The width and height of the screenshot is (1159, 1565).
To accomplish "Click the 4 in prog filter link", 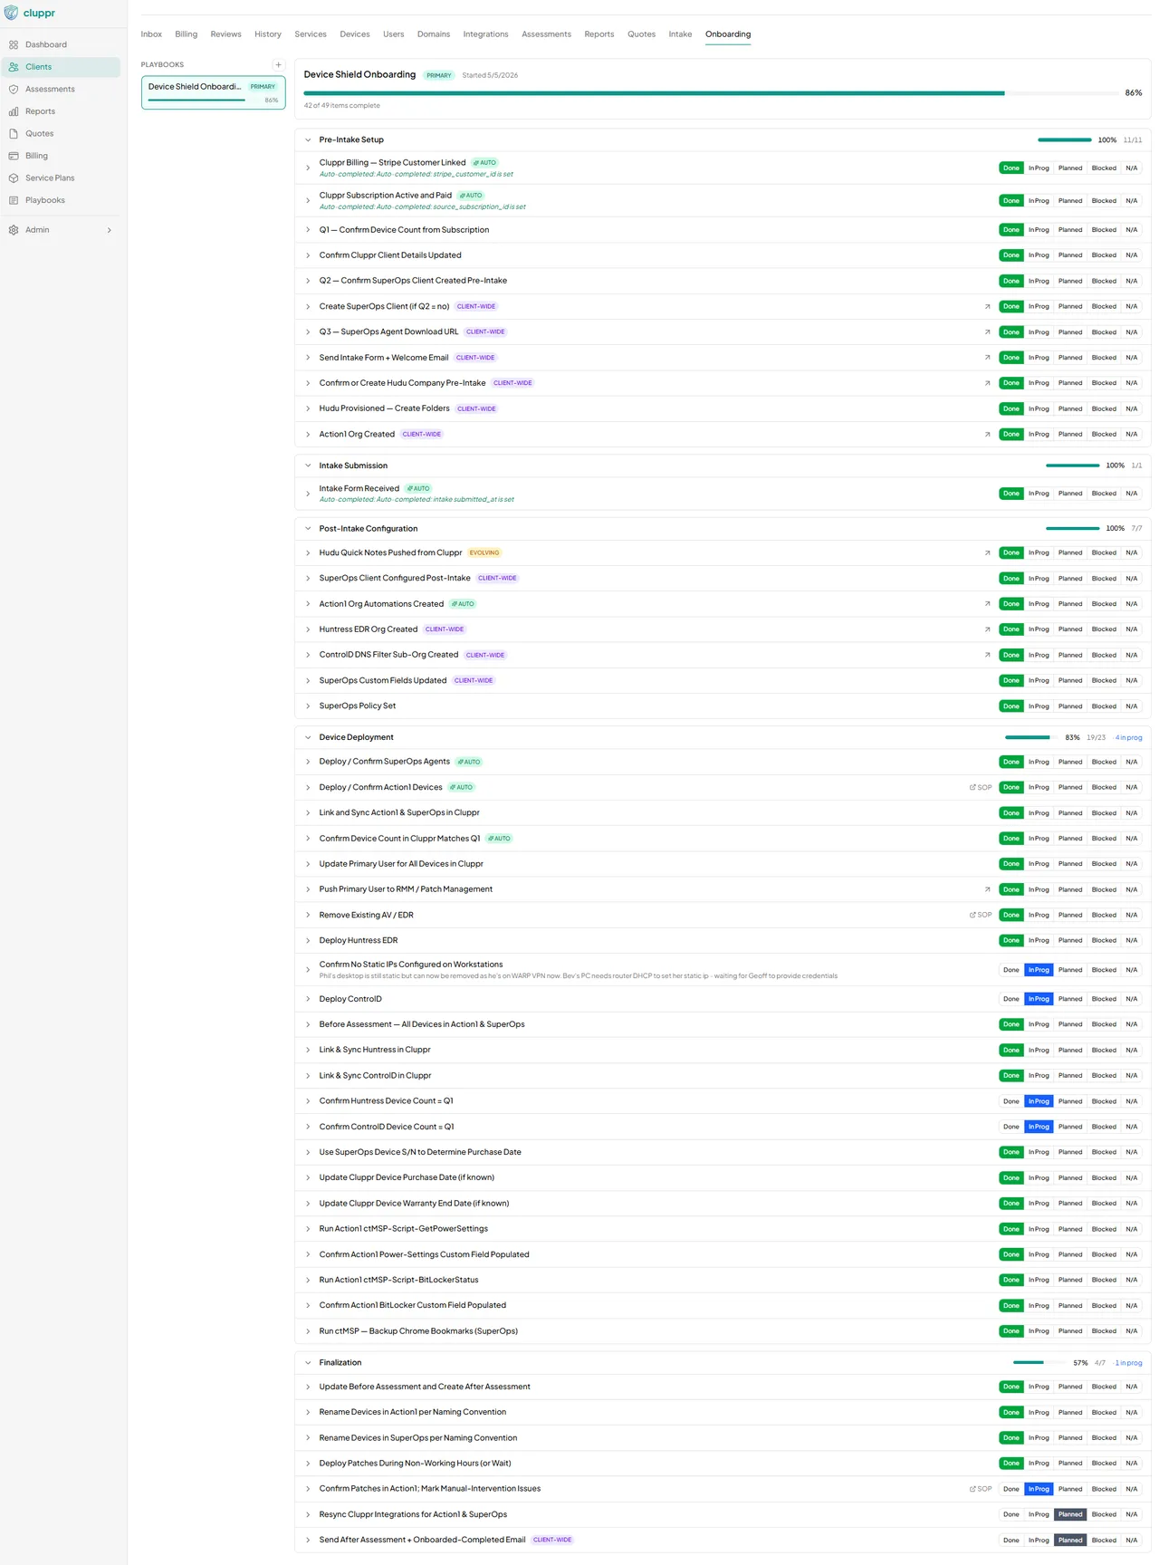I will coord(1128,738).
